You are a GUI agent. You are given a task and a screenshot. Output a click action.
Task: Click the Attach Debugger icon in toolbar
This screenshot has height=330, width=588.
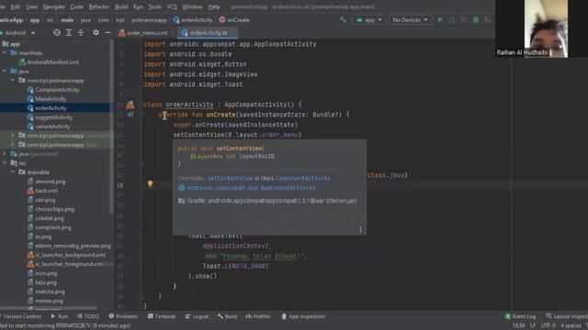(488, 20)
